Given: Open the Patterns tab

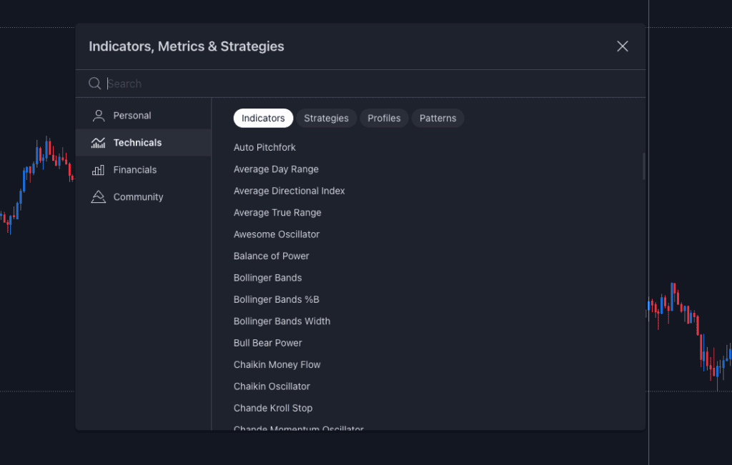Looking at the screenshot, I should [437, 119].
